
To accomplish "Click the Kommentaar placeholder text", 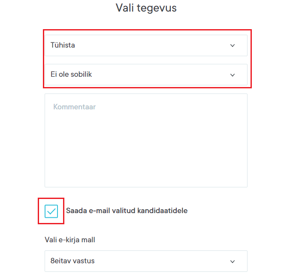I will pyautogui.click(x=74, y=107).
